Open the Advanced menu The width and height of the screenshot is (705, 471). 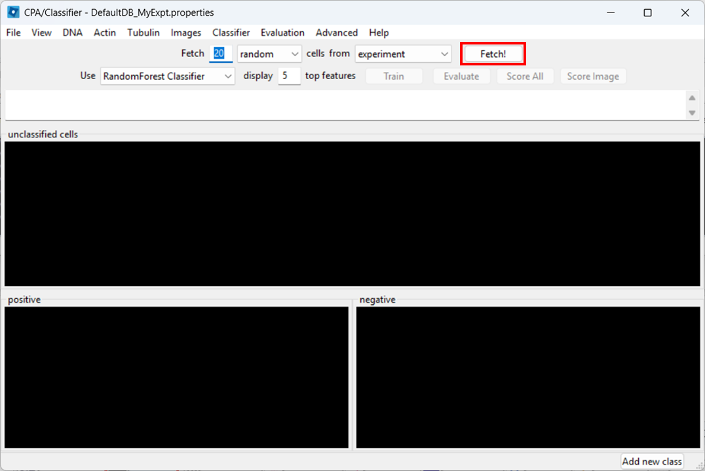tap(336, 32)
